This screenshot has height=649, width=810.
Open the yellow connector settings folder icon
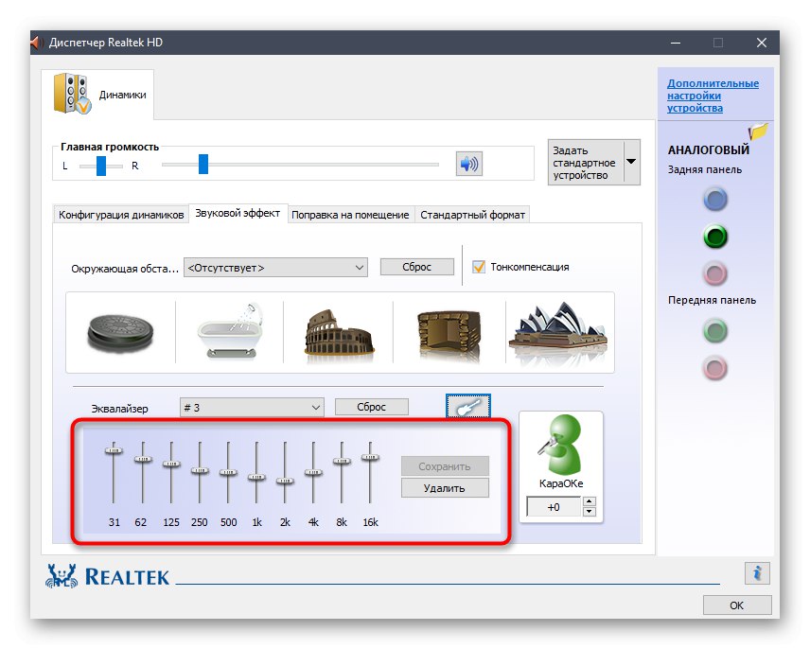pos(758,132)
